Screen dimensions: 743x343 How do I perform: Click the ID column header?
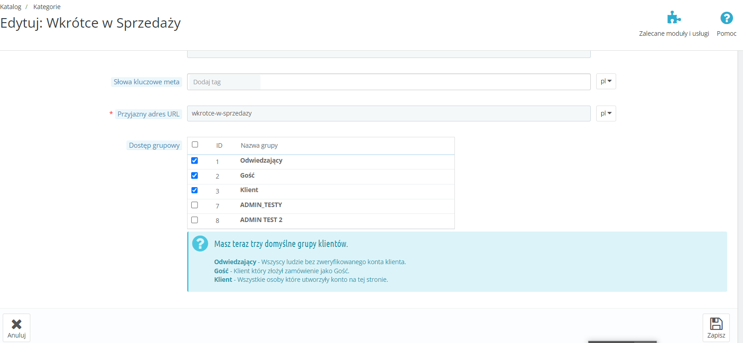coord(219,145)
